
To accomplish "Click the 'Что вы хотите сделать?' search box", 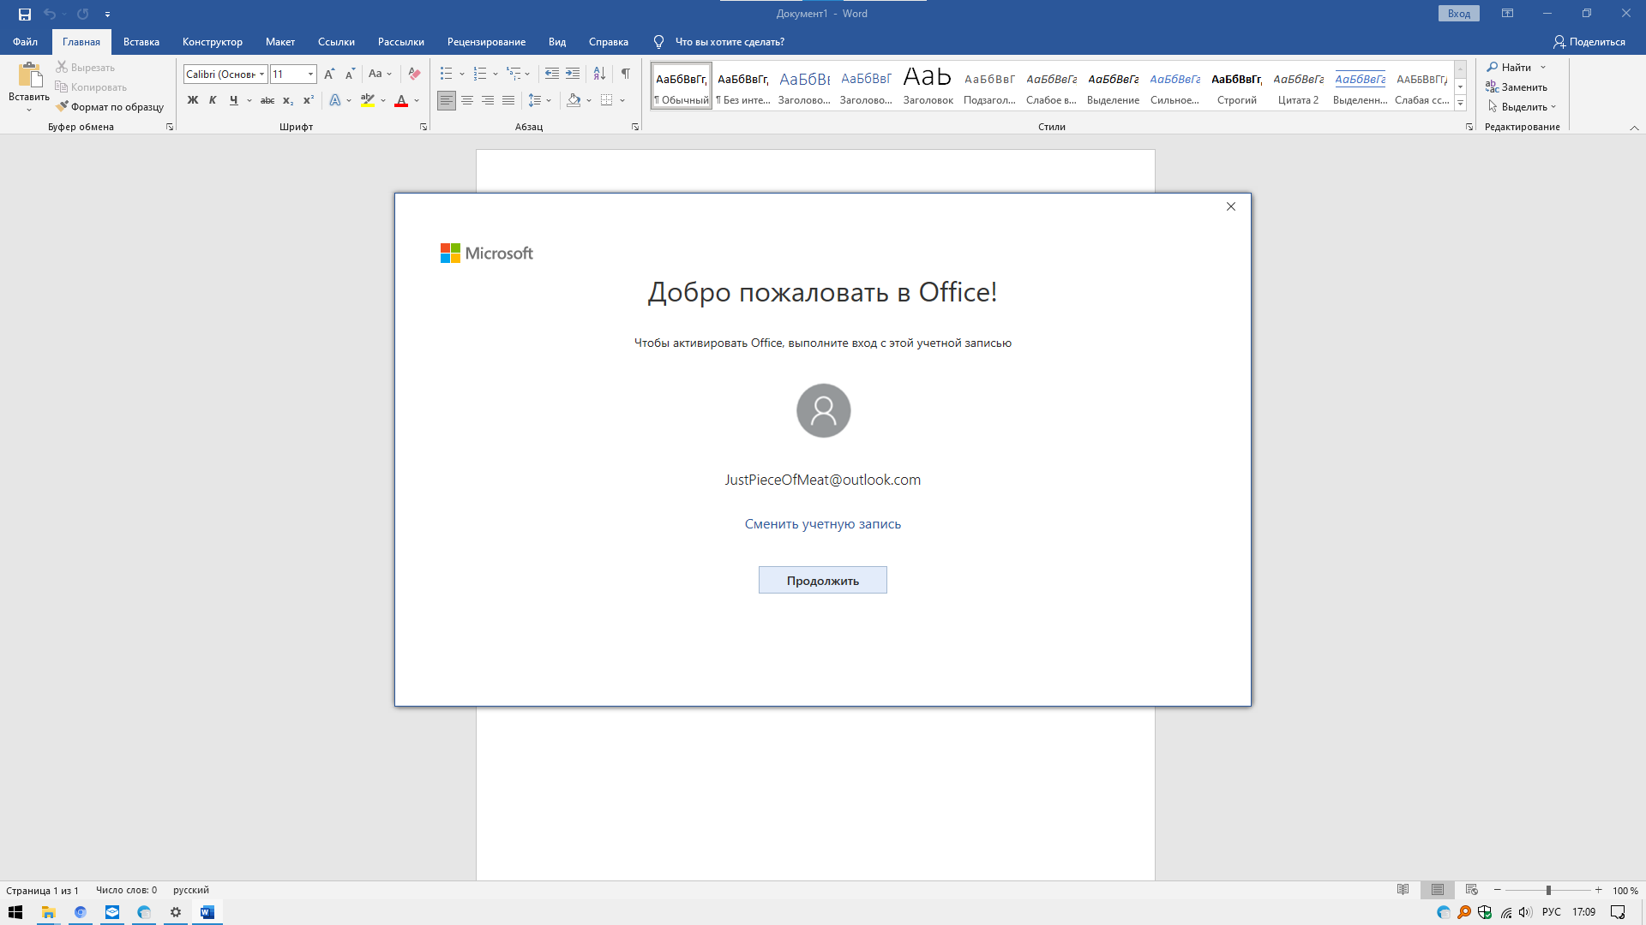I will [729, 41].
